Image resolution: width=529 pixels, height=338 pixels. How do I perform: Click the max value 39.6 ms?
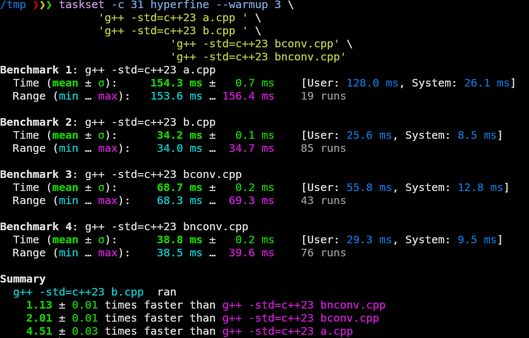click(x=251, y=253)
